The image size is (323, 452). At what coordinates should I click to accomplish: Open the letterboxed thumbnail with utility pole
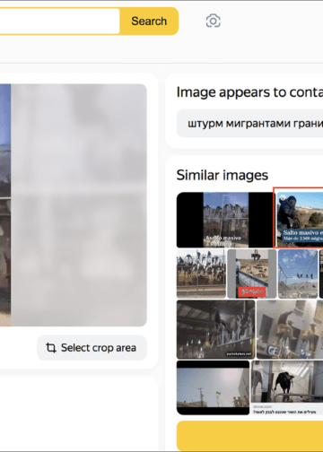click(x=213, y=387)
